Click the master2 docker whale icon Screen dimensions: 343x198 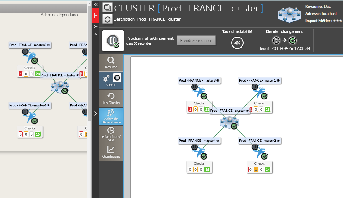[259, 152]
